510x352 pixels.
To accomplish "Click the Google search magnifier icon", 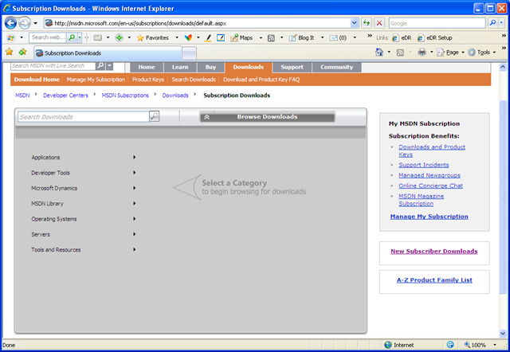I will pos(492,23).
